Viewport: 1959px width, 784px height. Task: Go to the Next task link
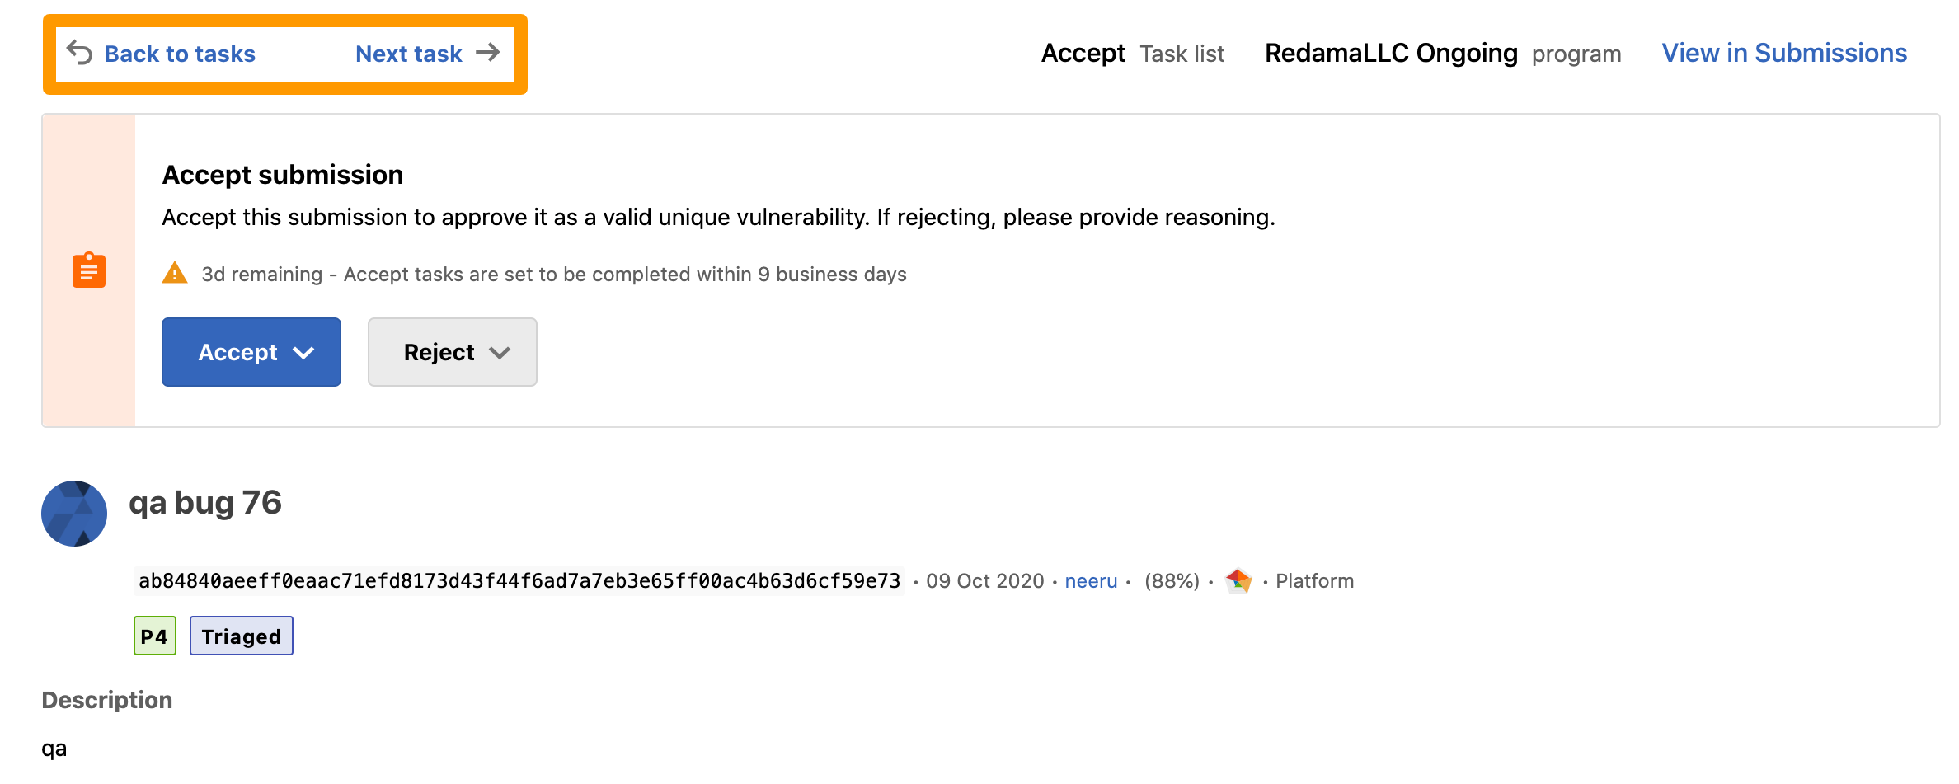pos(409,54)
